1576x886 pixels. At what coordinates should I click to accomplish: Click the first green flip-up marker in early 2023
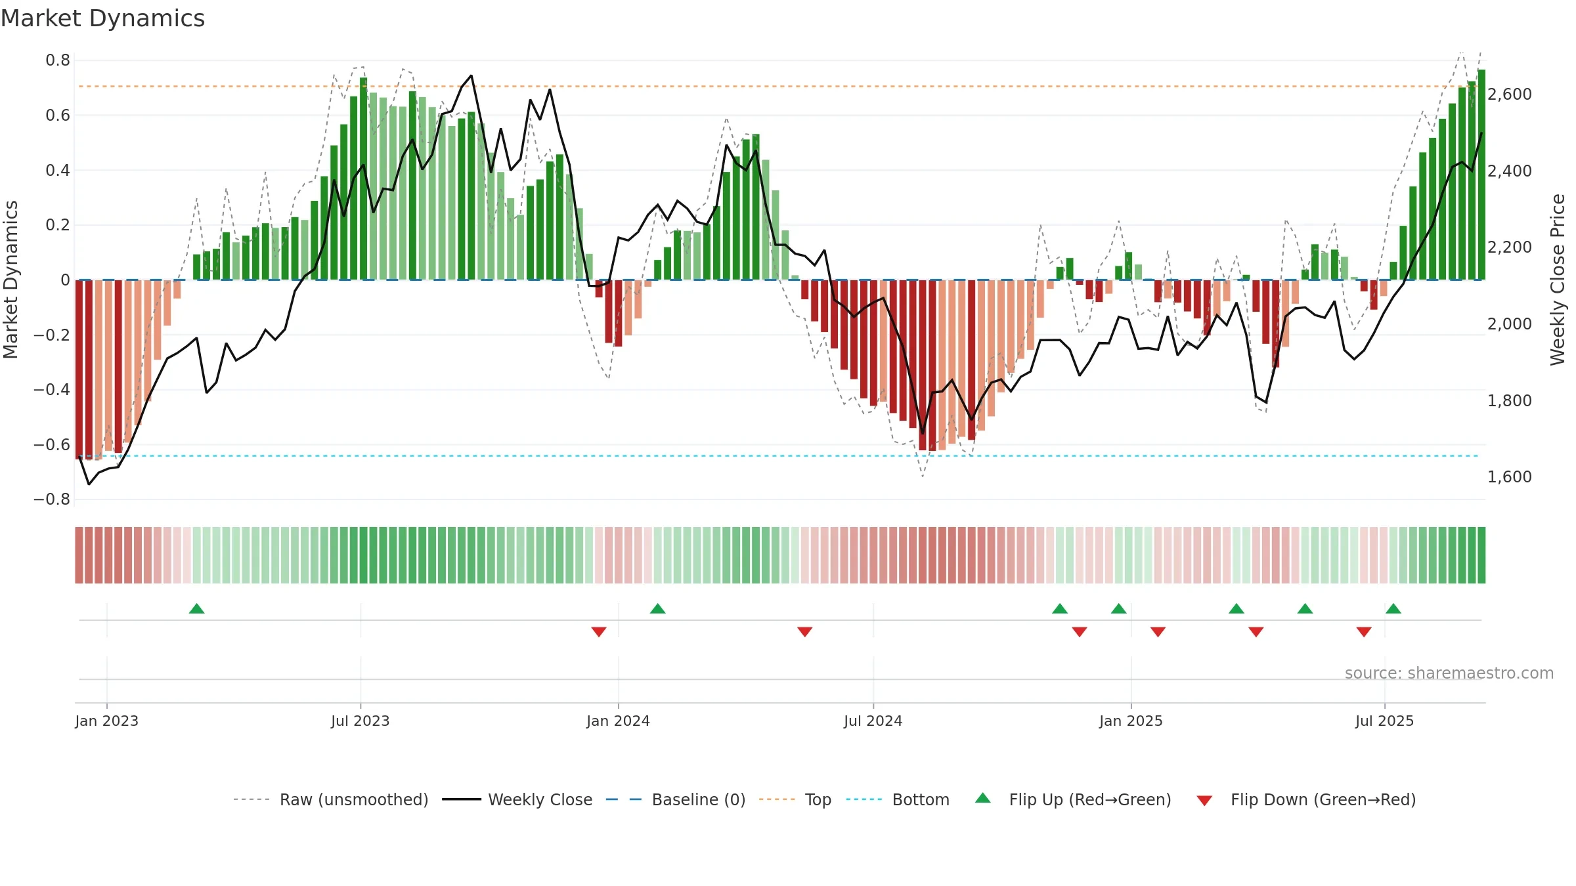click(197, 608)
